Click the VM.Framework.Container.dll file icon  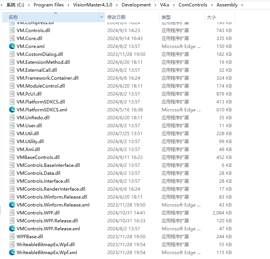tap(12, 78)
